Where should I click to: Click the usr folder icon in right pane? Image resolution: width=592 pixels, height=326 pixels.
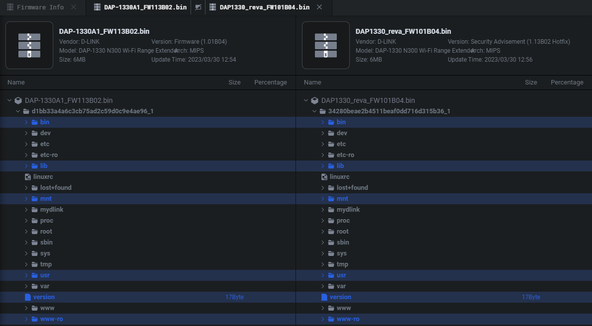pos(331,275)
